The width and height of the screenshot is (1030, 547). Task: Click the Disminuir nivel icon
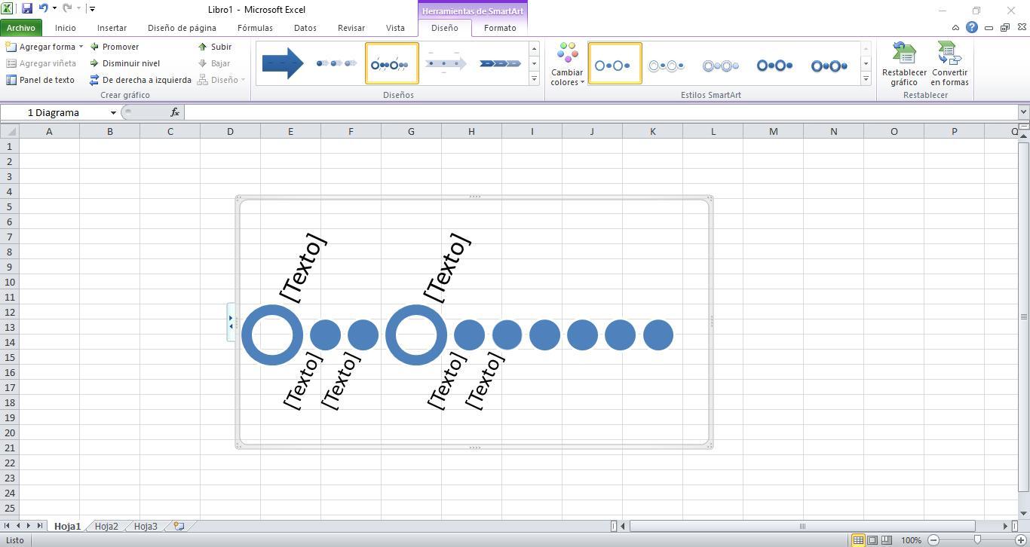click(x=95, y=63)
